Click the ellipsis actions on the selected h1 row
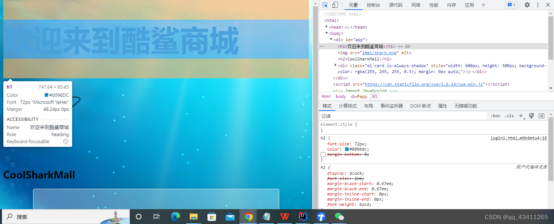The width and height of the screenshot is (554, 224). tap(322, 46)
